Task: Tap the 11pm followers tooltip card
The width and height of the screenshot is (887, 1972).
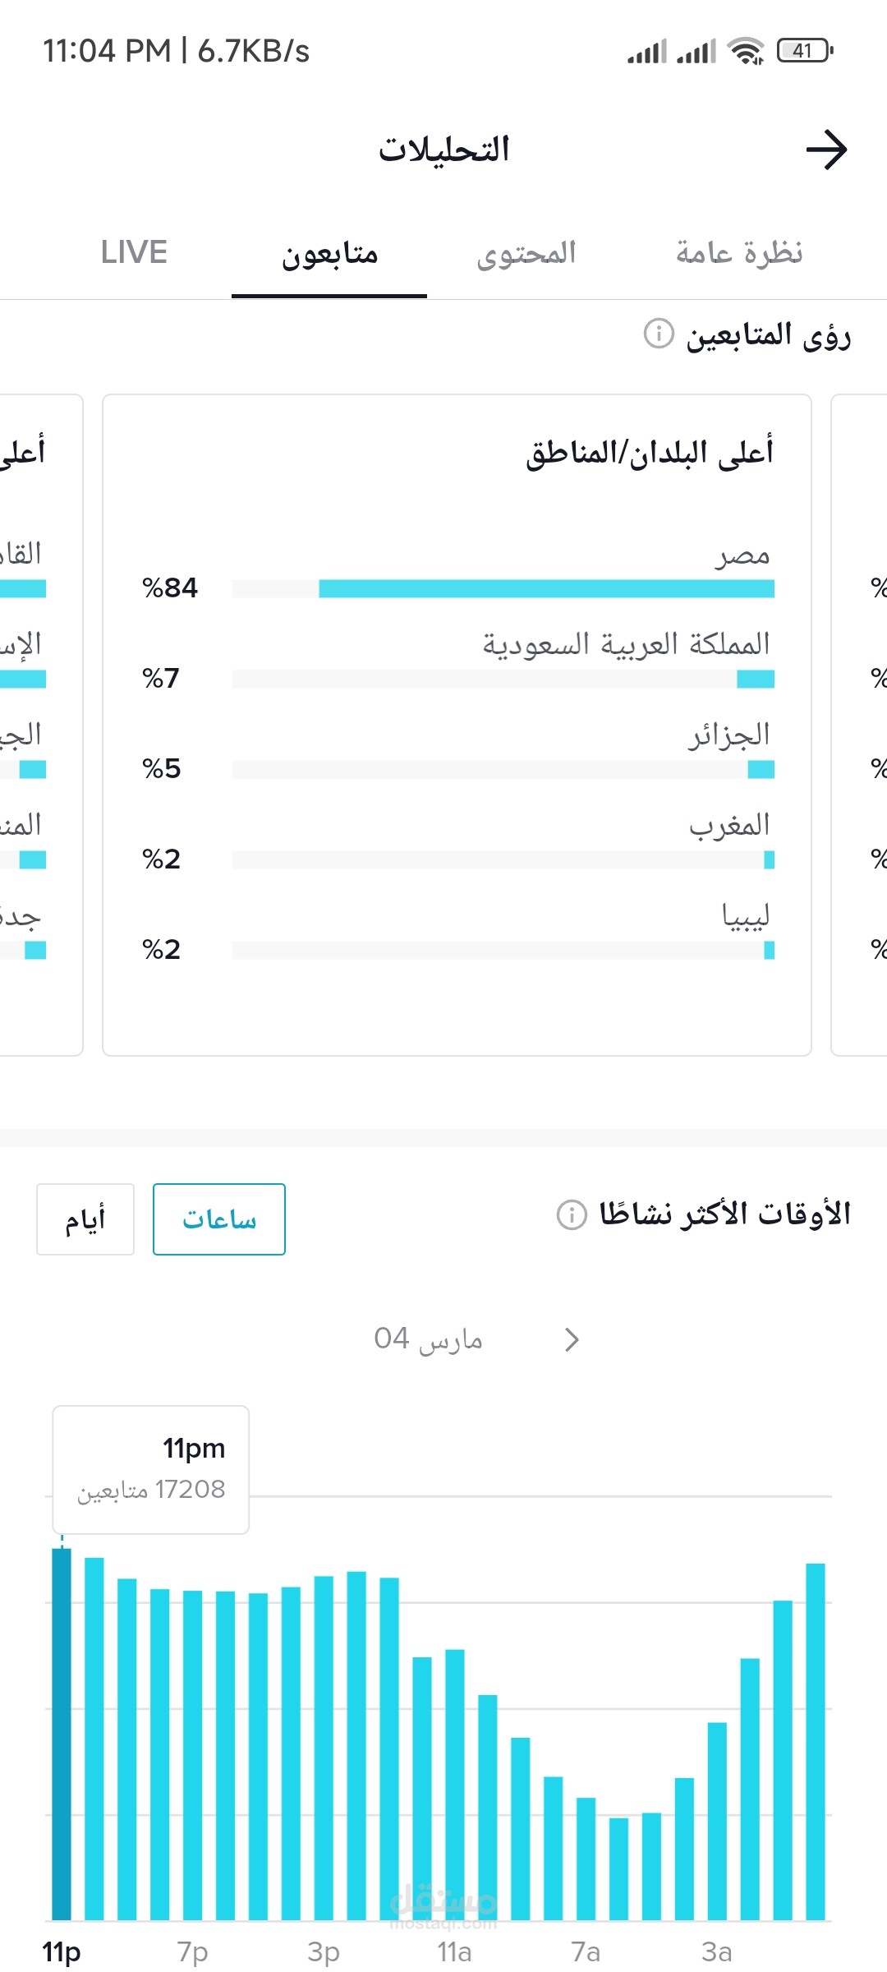Action: [151, 1469]
